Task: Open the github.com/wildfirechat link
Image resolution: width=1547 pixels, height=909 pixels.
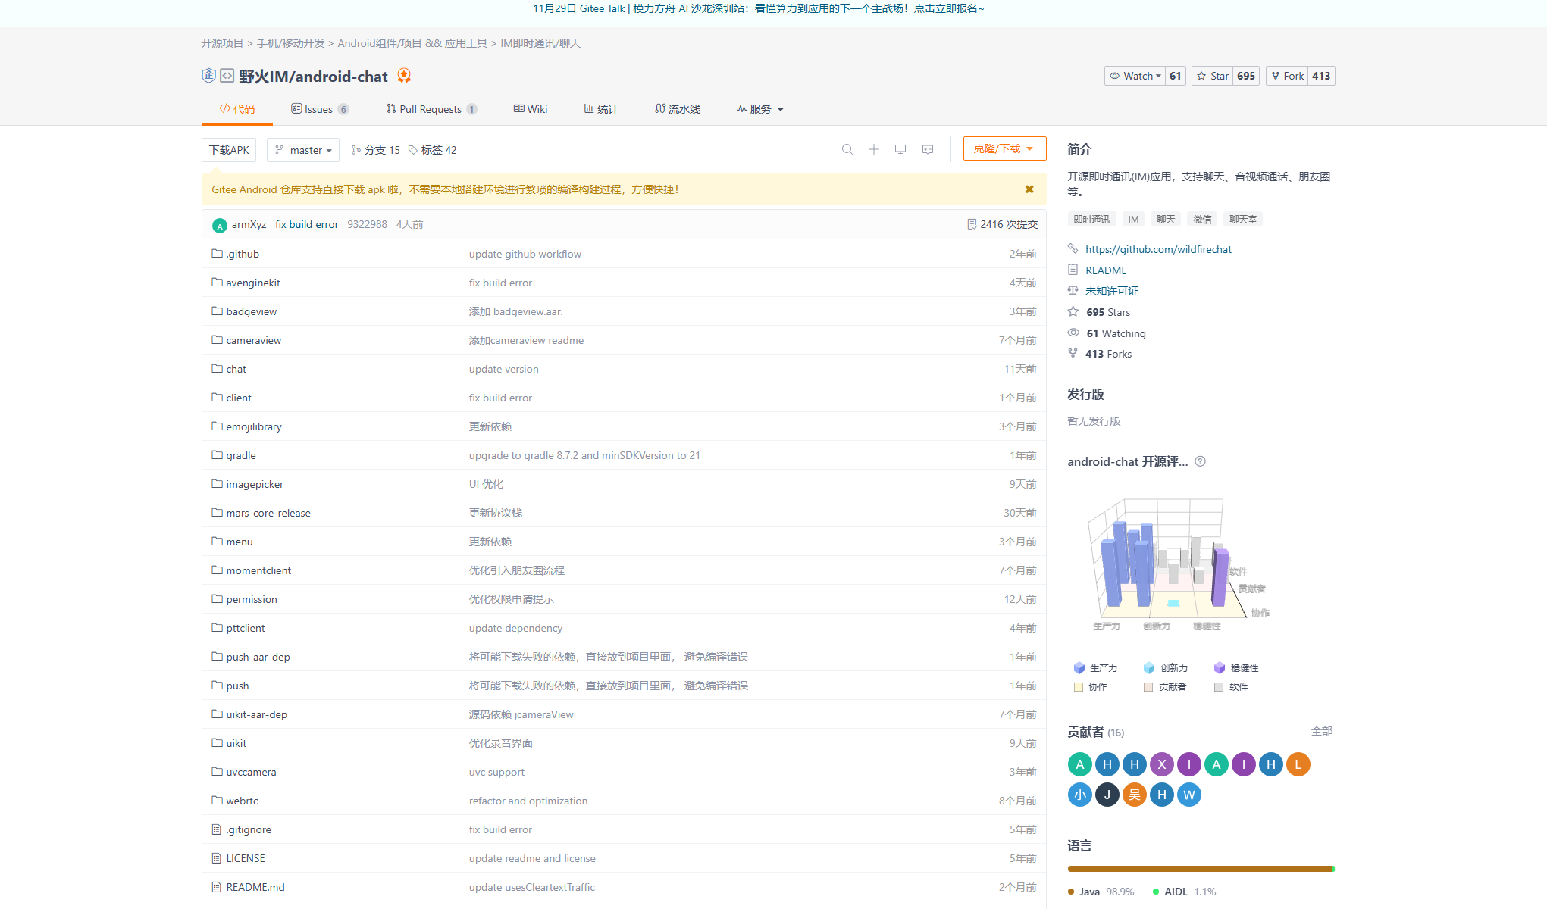Action: pos(1157,249)
